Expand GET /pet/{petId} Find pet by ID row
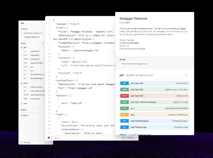Viewport: 213px width, 158px height. click(x=154, y=83)
